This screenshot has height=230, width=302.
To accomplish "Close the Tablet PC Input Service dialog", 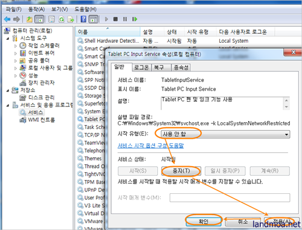I will point(293,52).
